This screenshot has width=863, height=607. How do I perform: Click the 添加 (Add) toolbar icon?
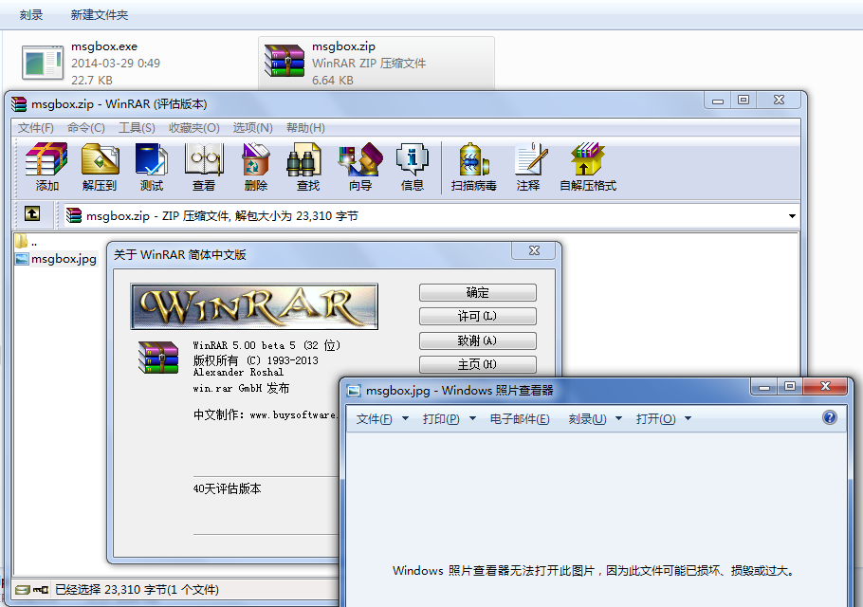[x=46, y=160]
